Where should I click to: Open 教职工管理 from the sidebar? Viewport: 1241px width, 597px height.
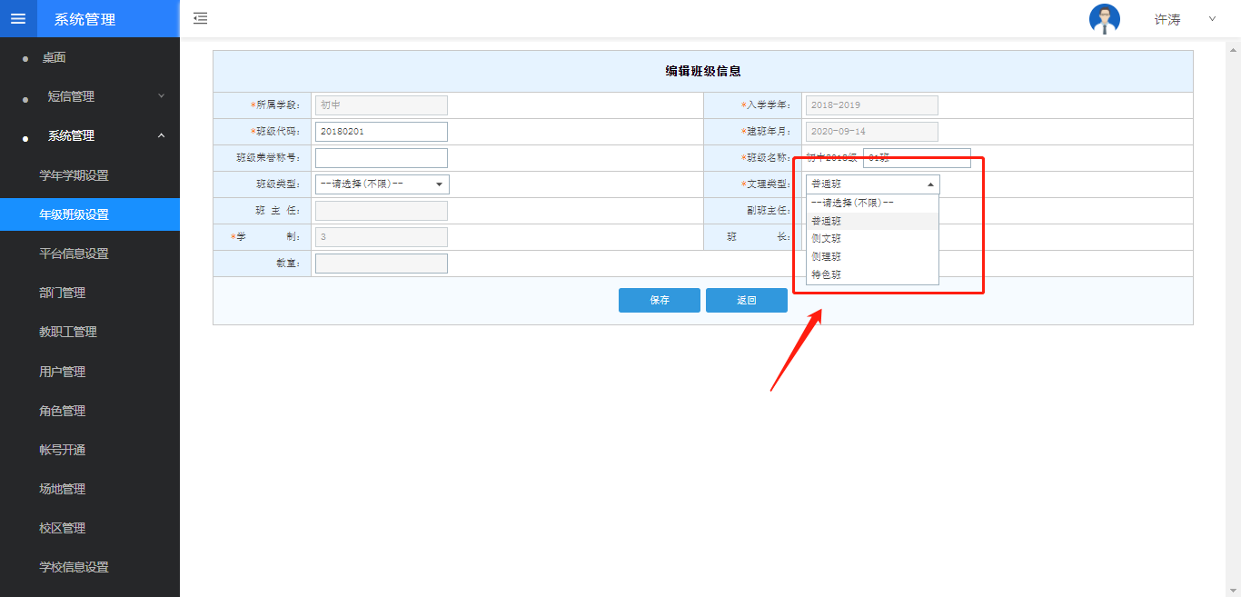[68, 332]
